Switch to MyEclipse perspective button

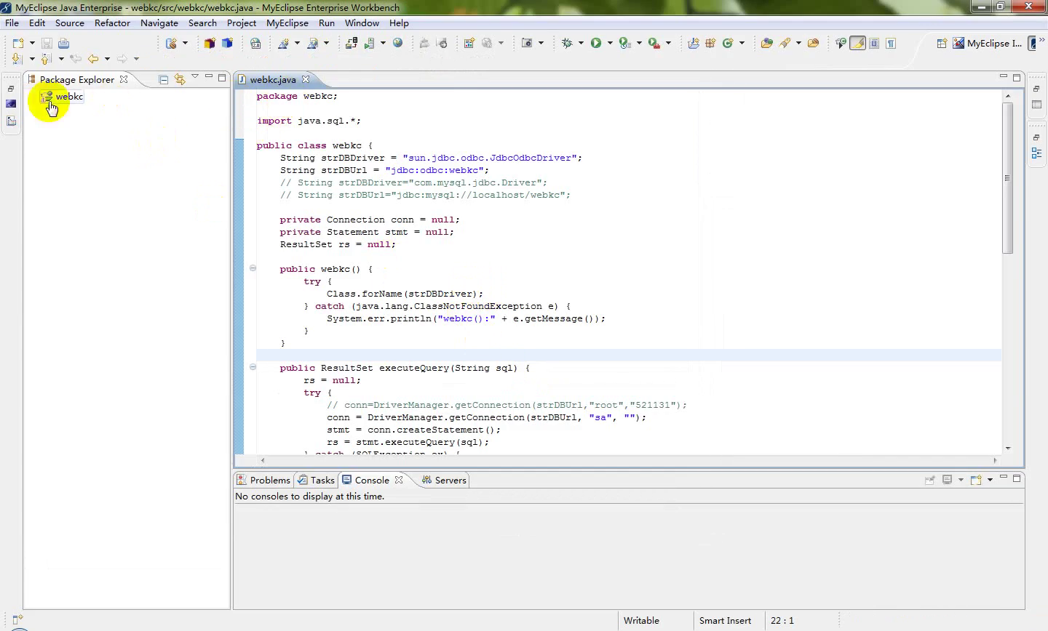coord(987,44)
